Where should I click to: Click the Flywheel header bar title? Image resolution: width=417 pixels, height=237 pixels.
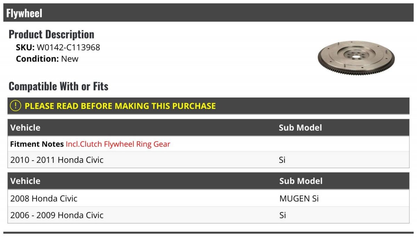tap(24, 13)
